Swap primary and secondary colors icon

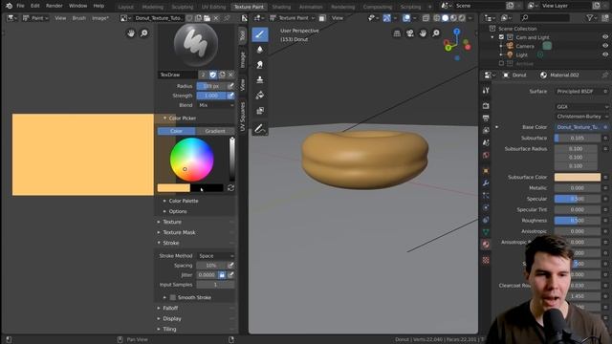point(230,188)
